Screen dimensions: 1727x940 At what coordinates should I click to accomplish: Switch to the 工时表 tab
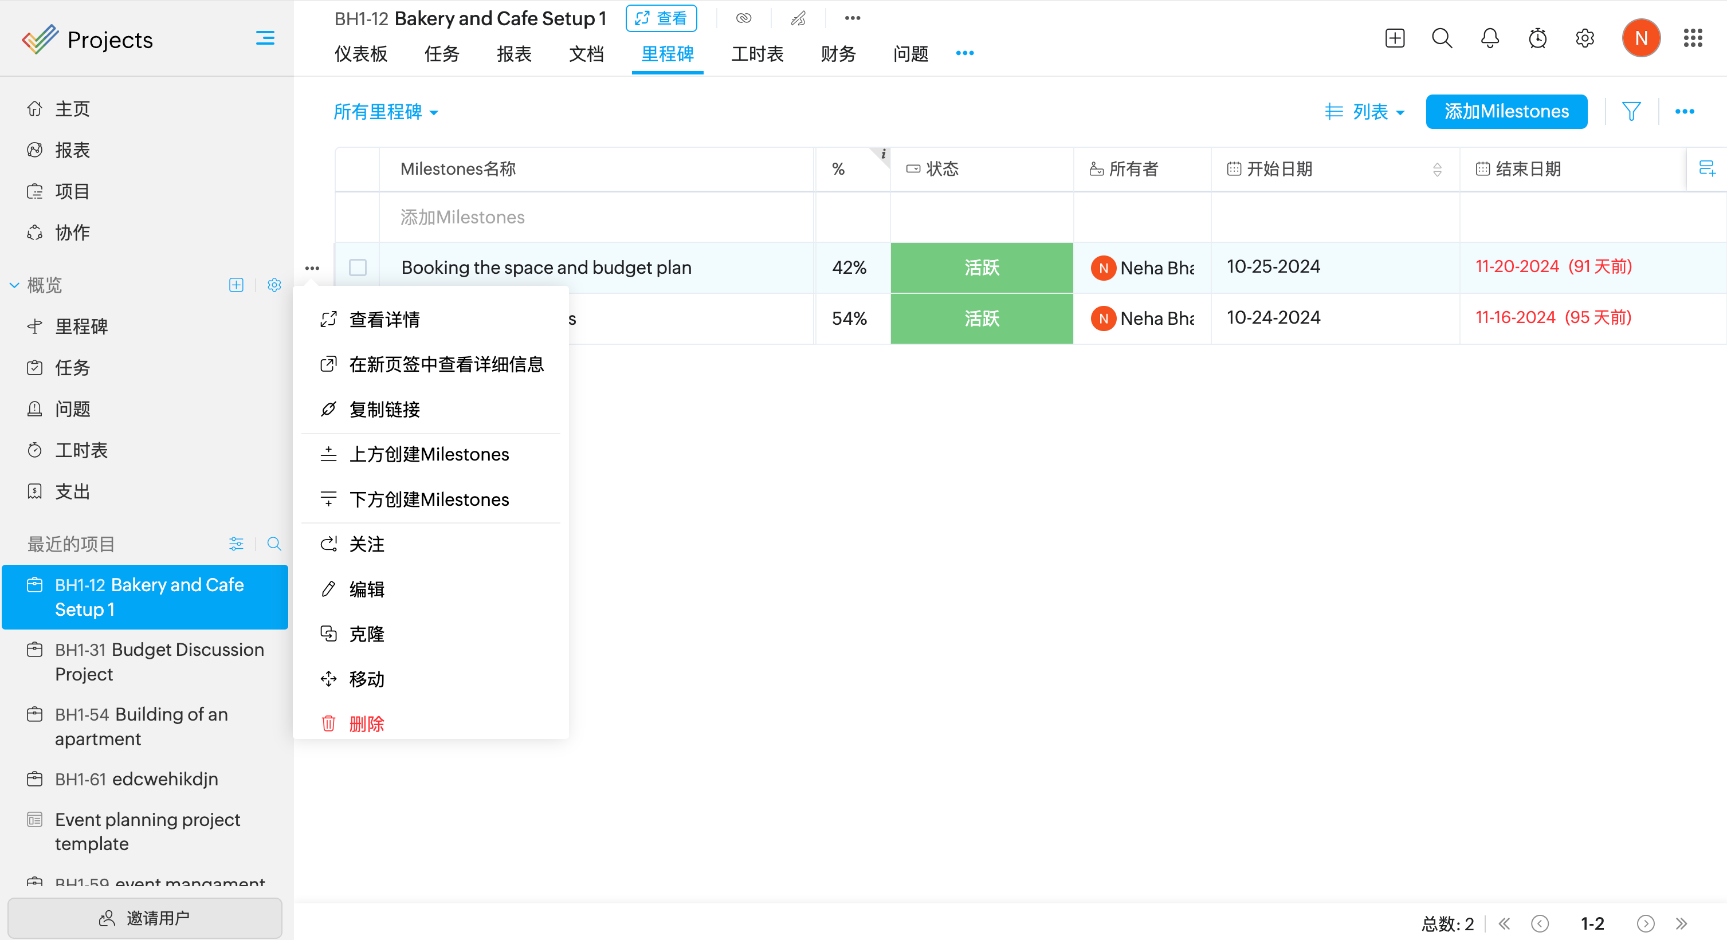pos(757,54)
